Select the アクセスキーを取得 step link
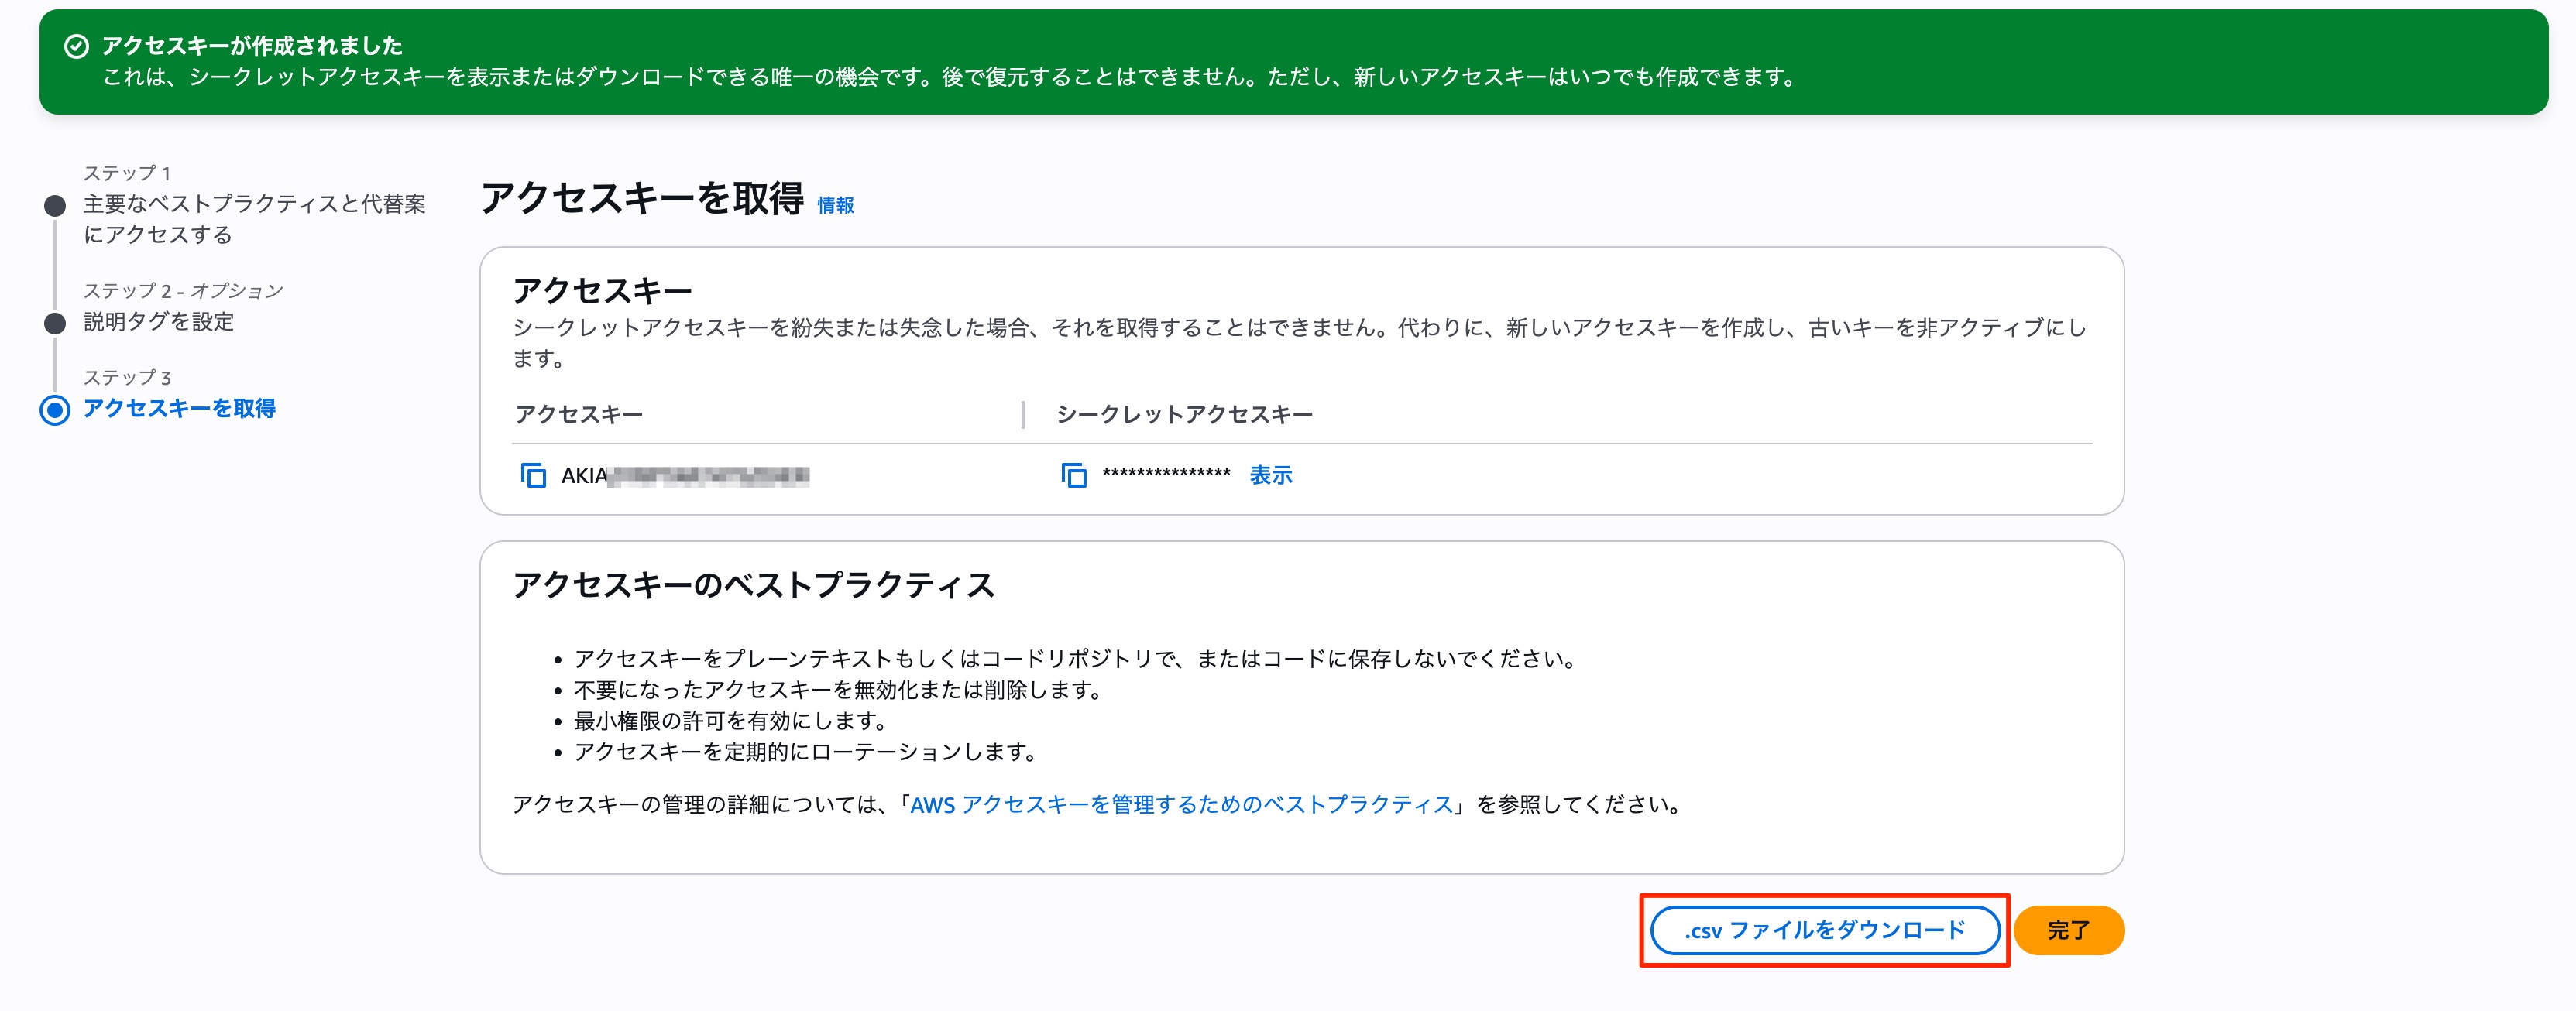 [179, 409]
